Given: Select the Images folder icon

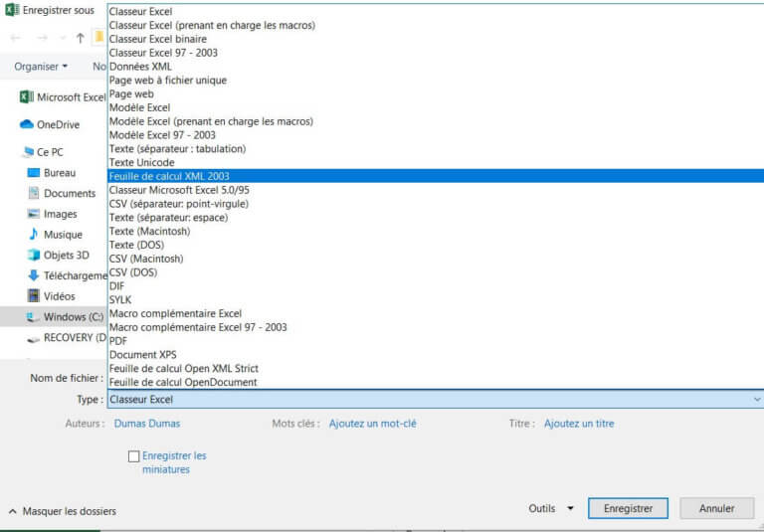Looking at the screenshot, I should point(34,214).
